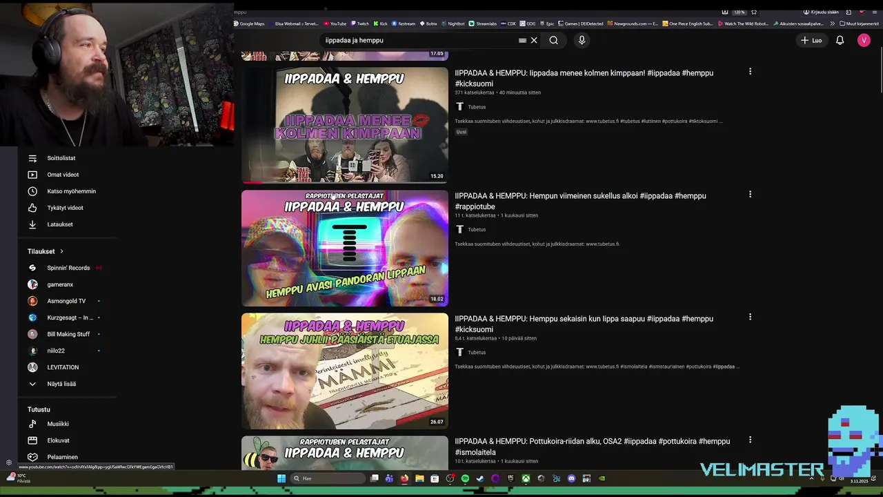Expand the Tilaukset section arrow
Image resolution: width=883 pixels, height=497 pixels.
(61, 251)
